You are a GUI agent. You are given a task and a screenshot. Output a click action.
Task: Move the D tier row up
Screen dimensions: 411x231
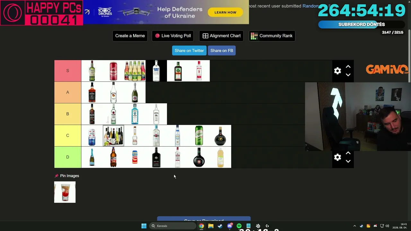[x=348, y=153]
